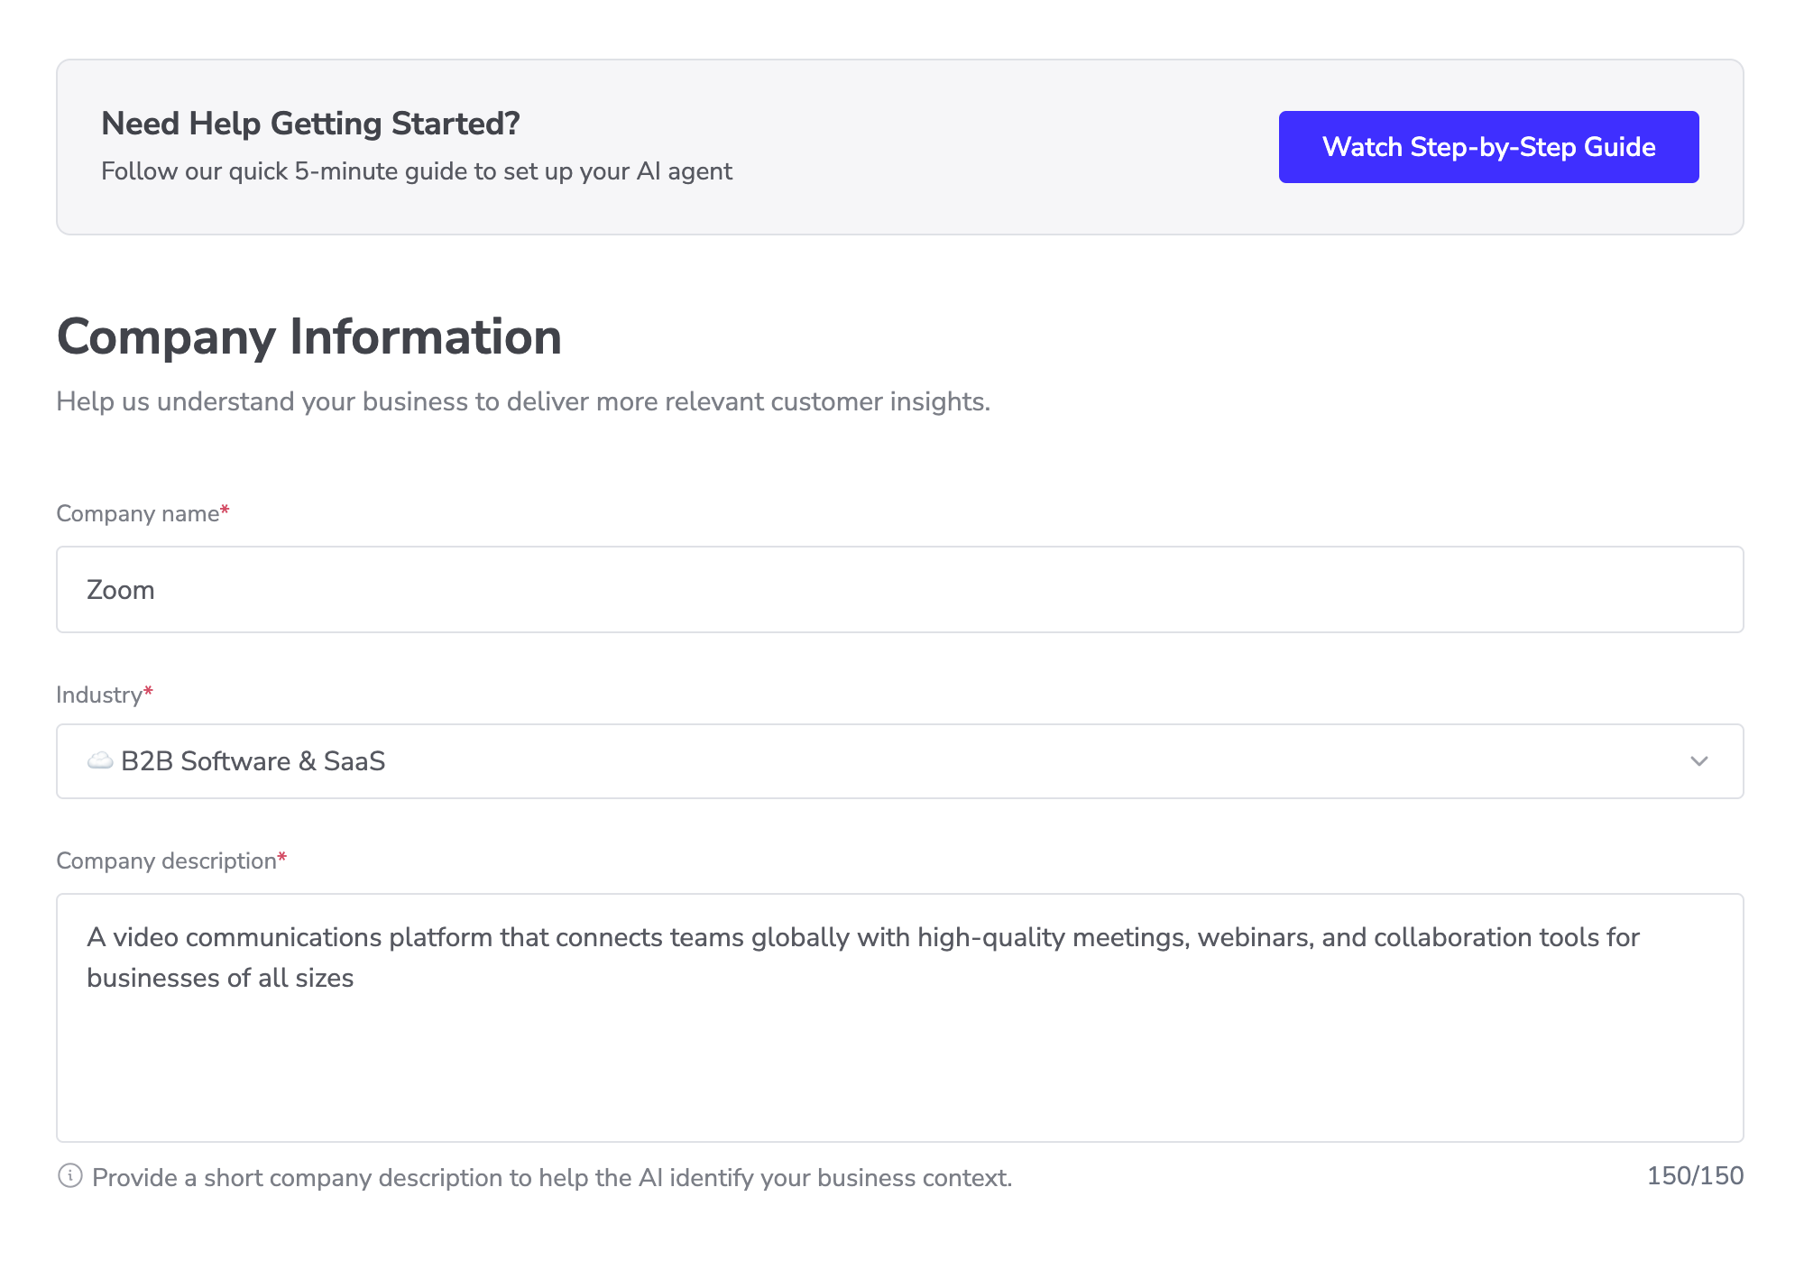
Task: Click the 150/150 character counter
Action: [x=1695, y=1176]
